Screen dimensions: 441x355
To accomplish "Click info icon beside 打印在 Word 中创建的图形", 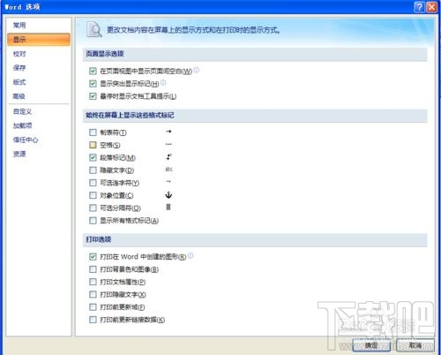I will (191, 256).
